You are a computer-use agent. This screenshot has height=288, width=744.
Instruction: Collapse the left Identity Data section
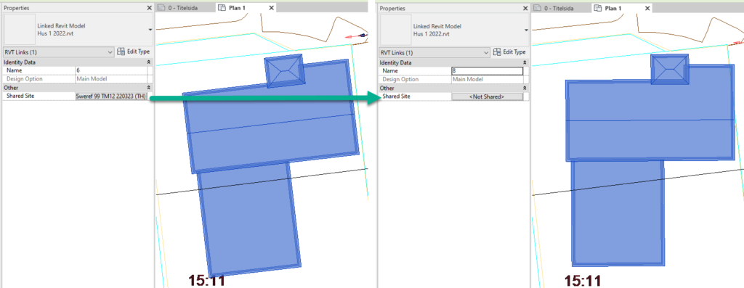pyautogui.click(x=149, y=62)
